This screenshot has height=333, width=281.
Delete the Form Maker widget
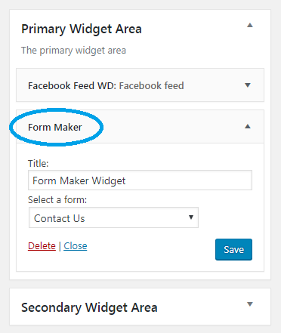(x=42, y=246)
